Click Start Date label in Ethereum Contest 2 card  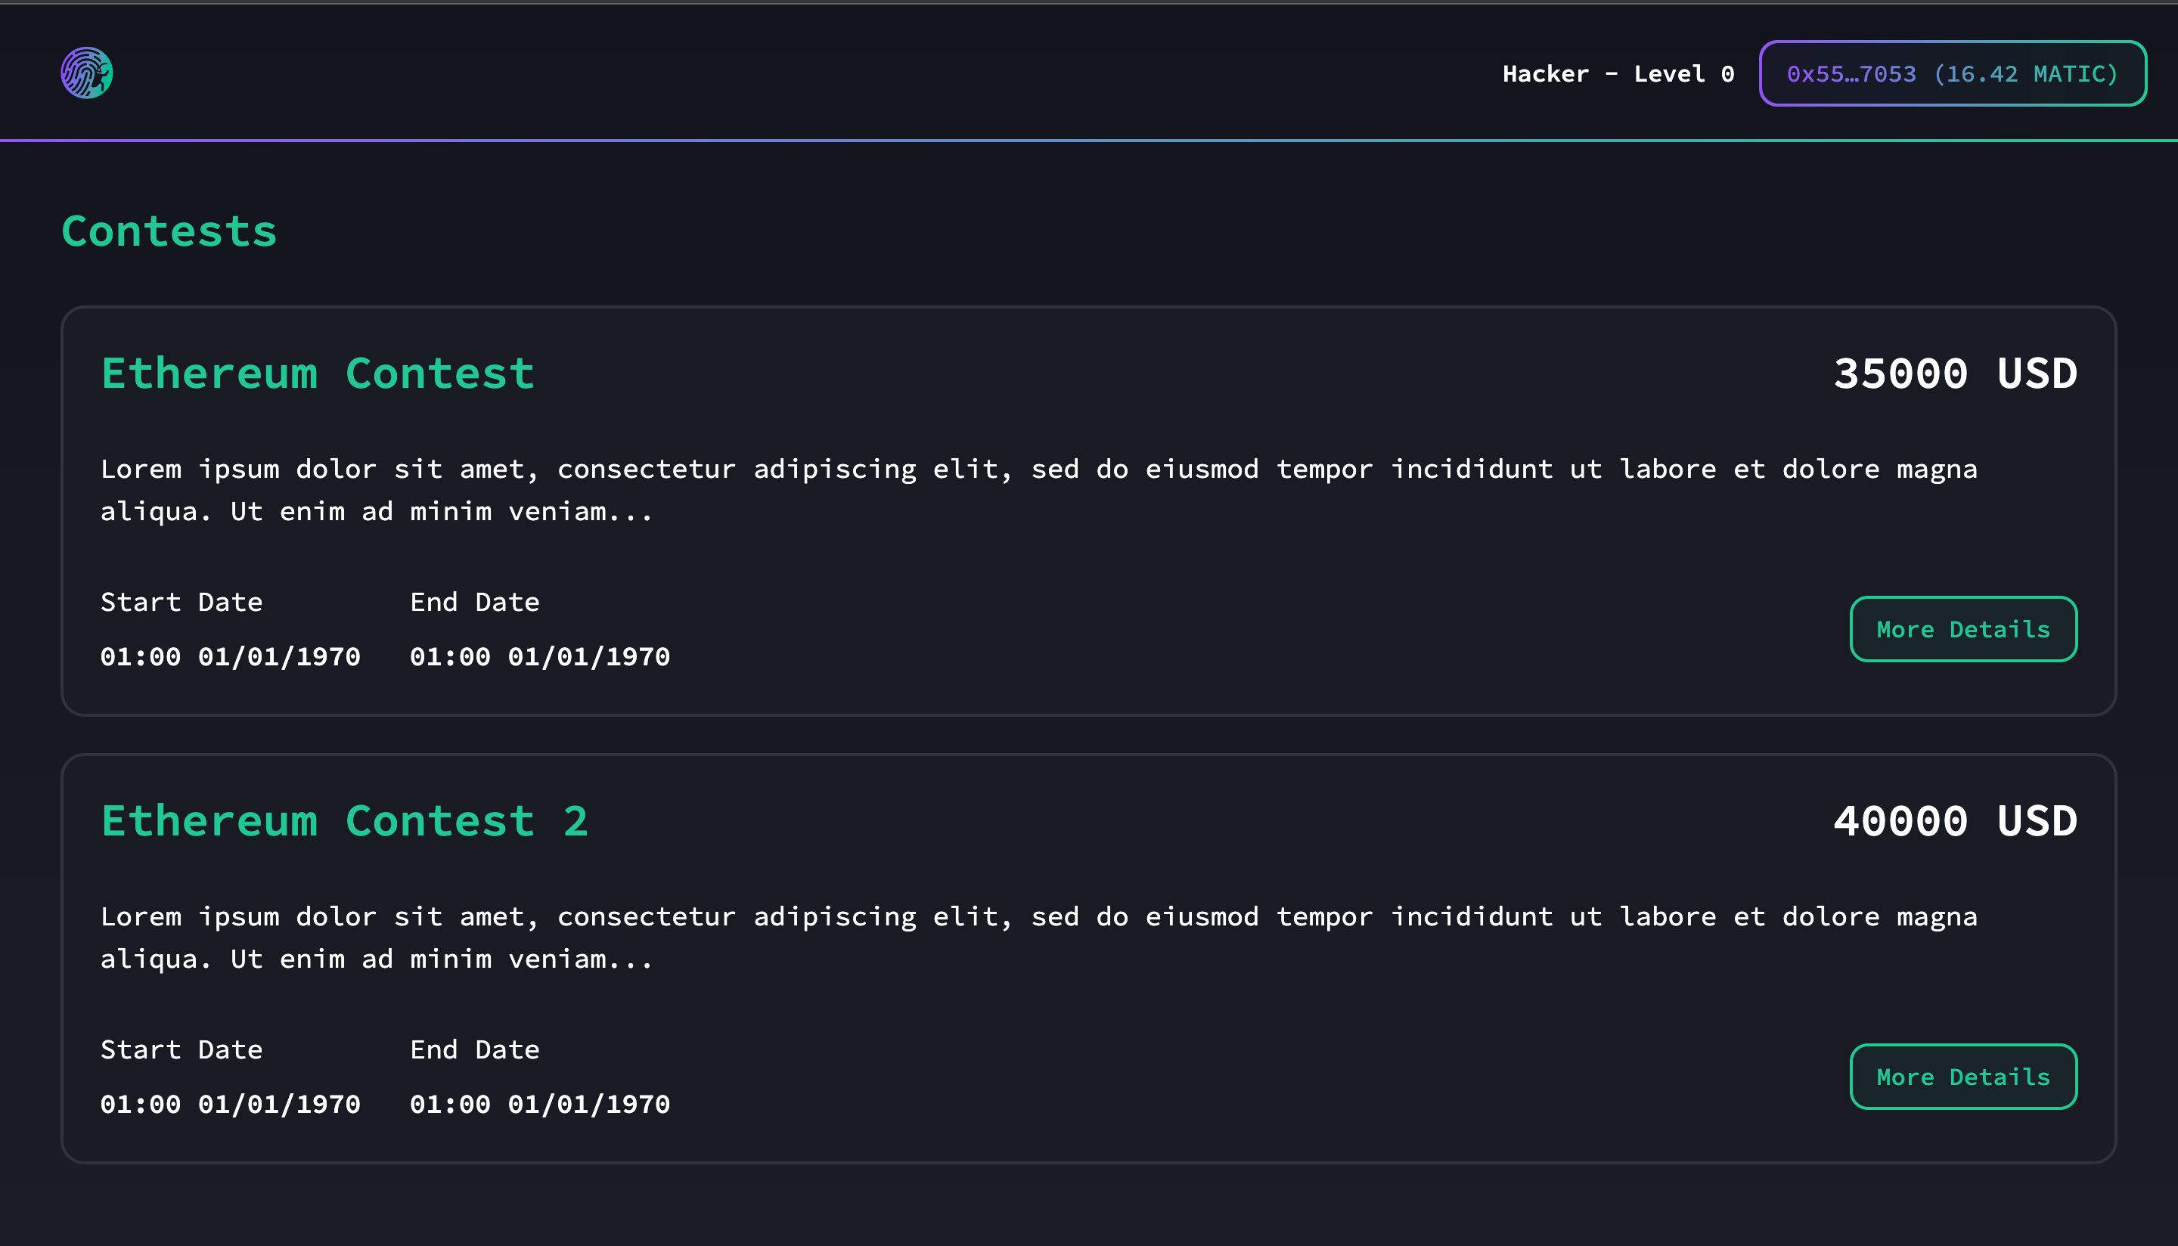coord(181,1049)
